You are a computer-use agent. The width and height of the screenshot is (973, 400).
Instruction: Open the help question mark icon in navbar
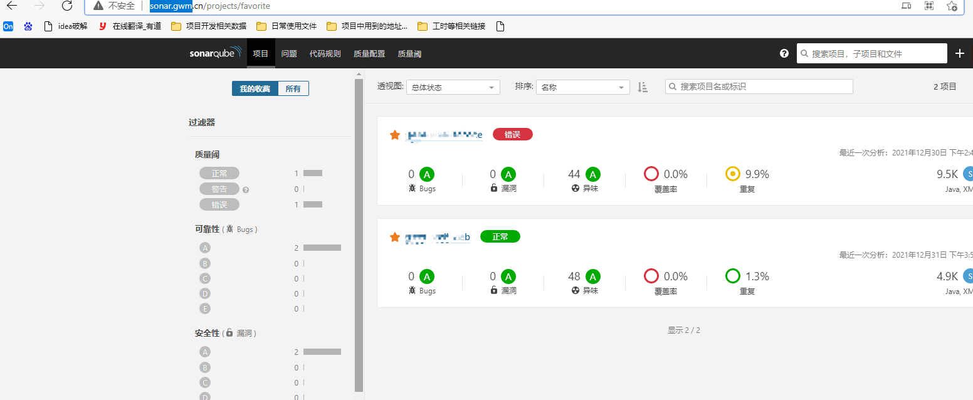(x=784, y=53)
